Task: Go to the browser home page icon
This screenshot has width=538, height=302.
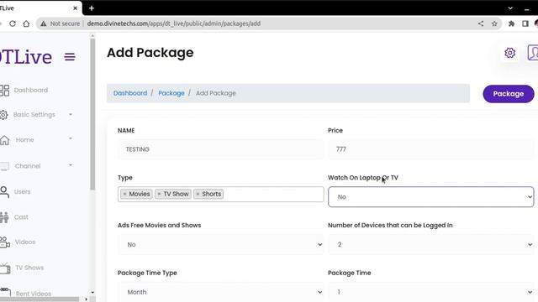Action: pyautogui.click(x=26, y=23)
